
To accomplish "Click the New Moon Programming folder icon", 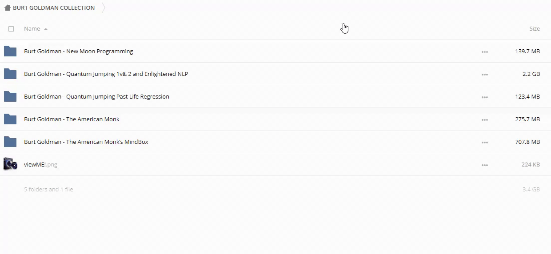I will tap(10, 52).
